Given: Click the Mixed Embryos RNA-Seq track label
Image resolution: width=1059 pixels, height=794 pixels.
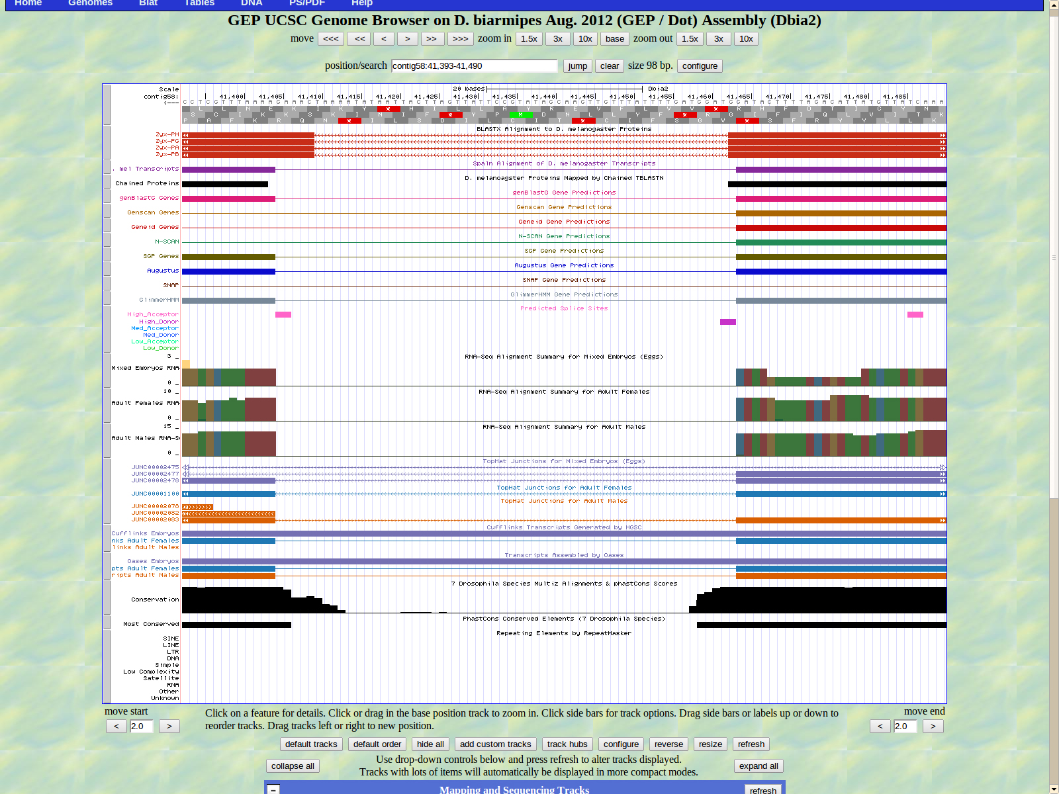Looking at the screenshot, I should pos(146,368).
